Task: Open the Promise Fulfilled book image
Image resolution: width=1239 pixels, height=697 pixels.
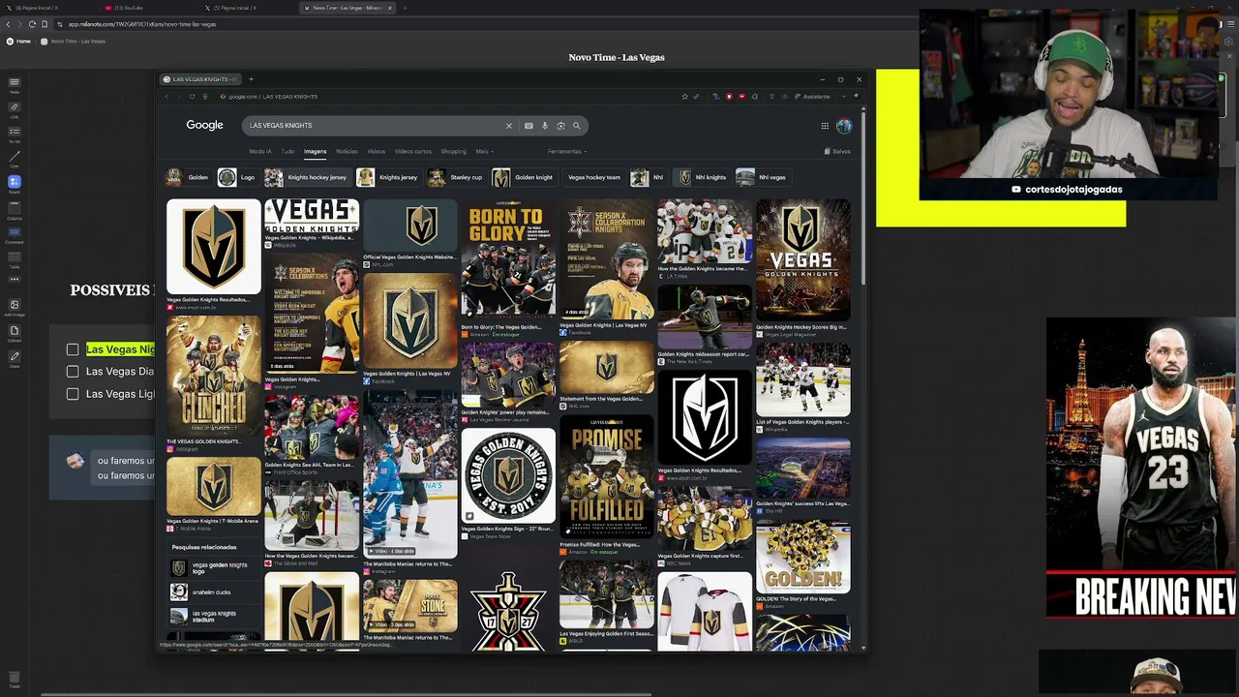Action: pos(606,477)
